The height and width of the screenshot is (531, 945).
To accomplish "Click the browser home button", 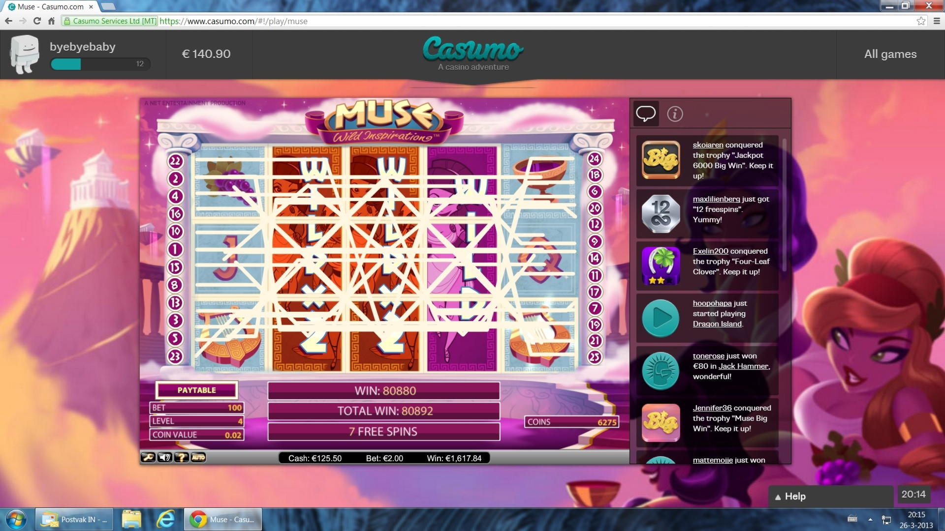I will pyautogui.click(x=51, y=21).
